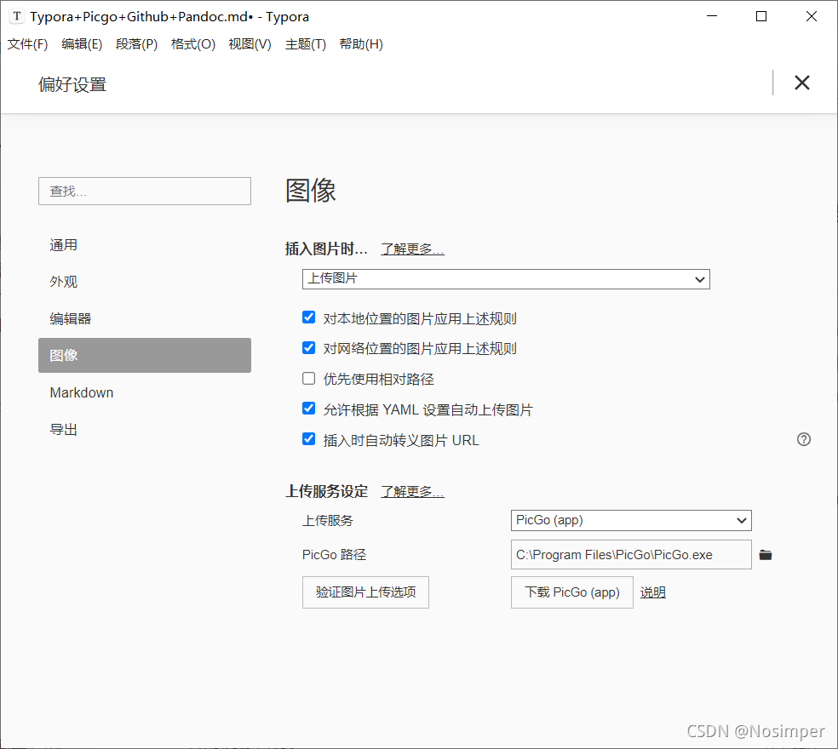The image size is (838, 749).
Task: Open the 段落(P) menu
Action: tap(136, 44)
